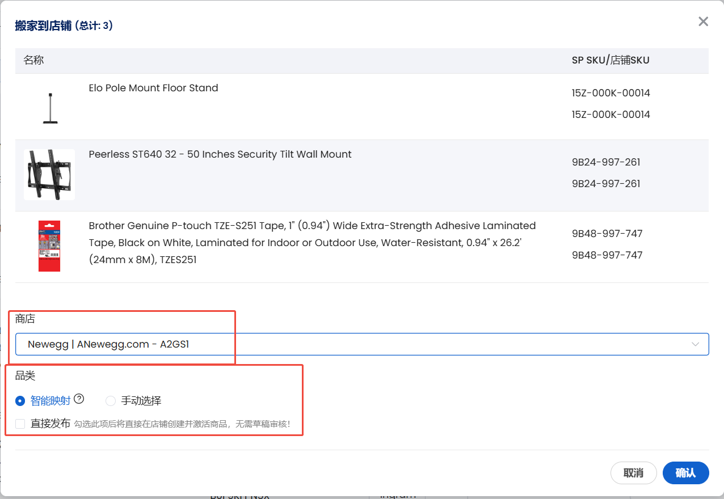Click the Brother Genuine P-touch tape description

[312, 243]
